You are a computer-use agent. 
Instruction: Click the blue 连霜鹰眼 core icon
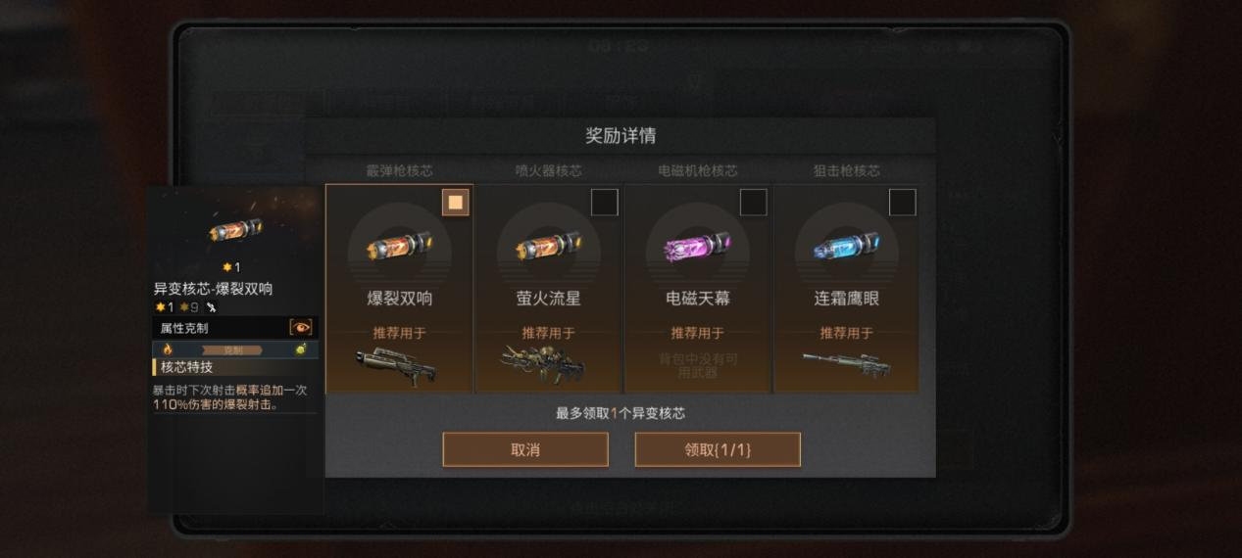coord(846,246)
